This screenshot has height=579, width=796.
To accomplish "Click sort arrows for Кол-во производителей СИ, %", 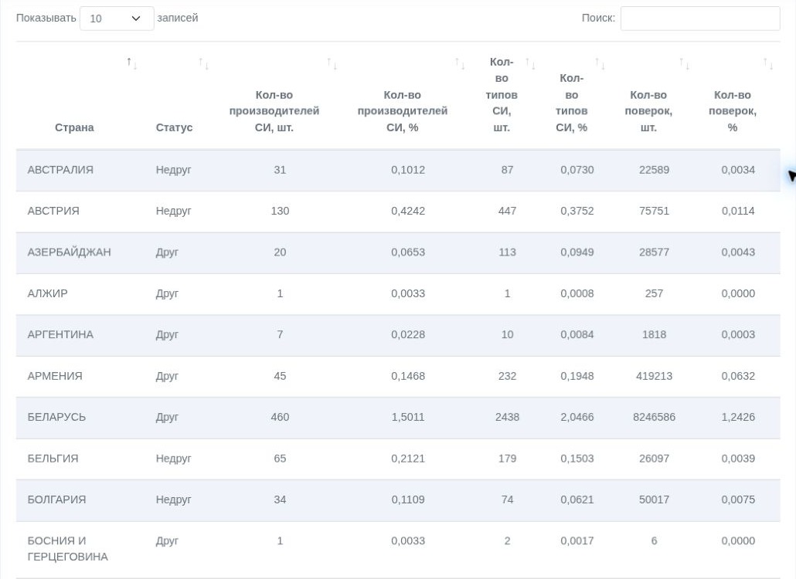I will pyautogui.click(x=460, y=63).
